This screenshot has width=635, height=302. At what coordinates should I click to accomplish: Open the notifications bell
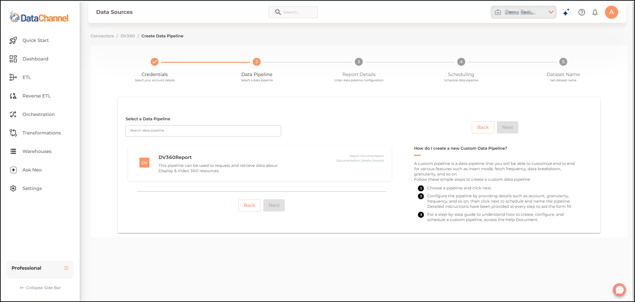point(595,12)
